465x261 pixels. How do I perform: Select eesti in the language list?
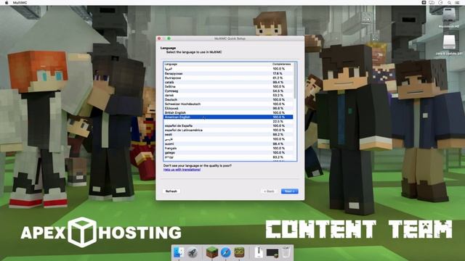(228, 135)
